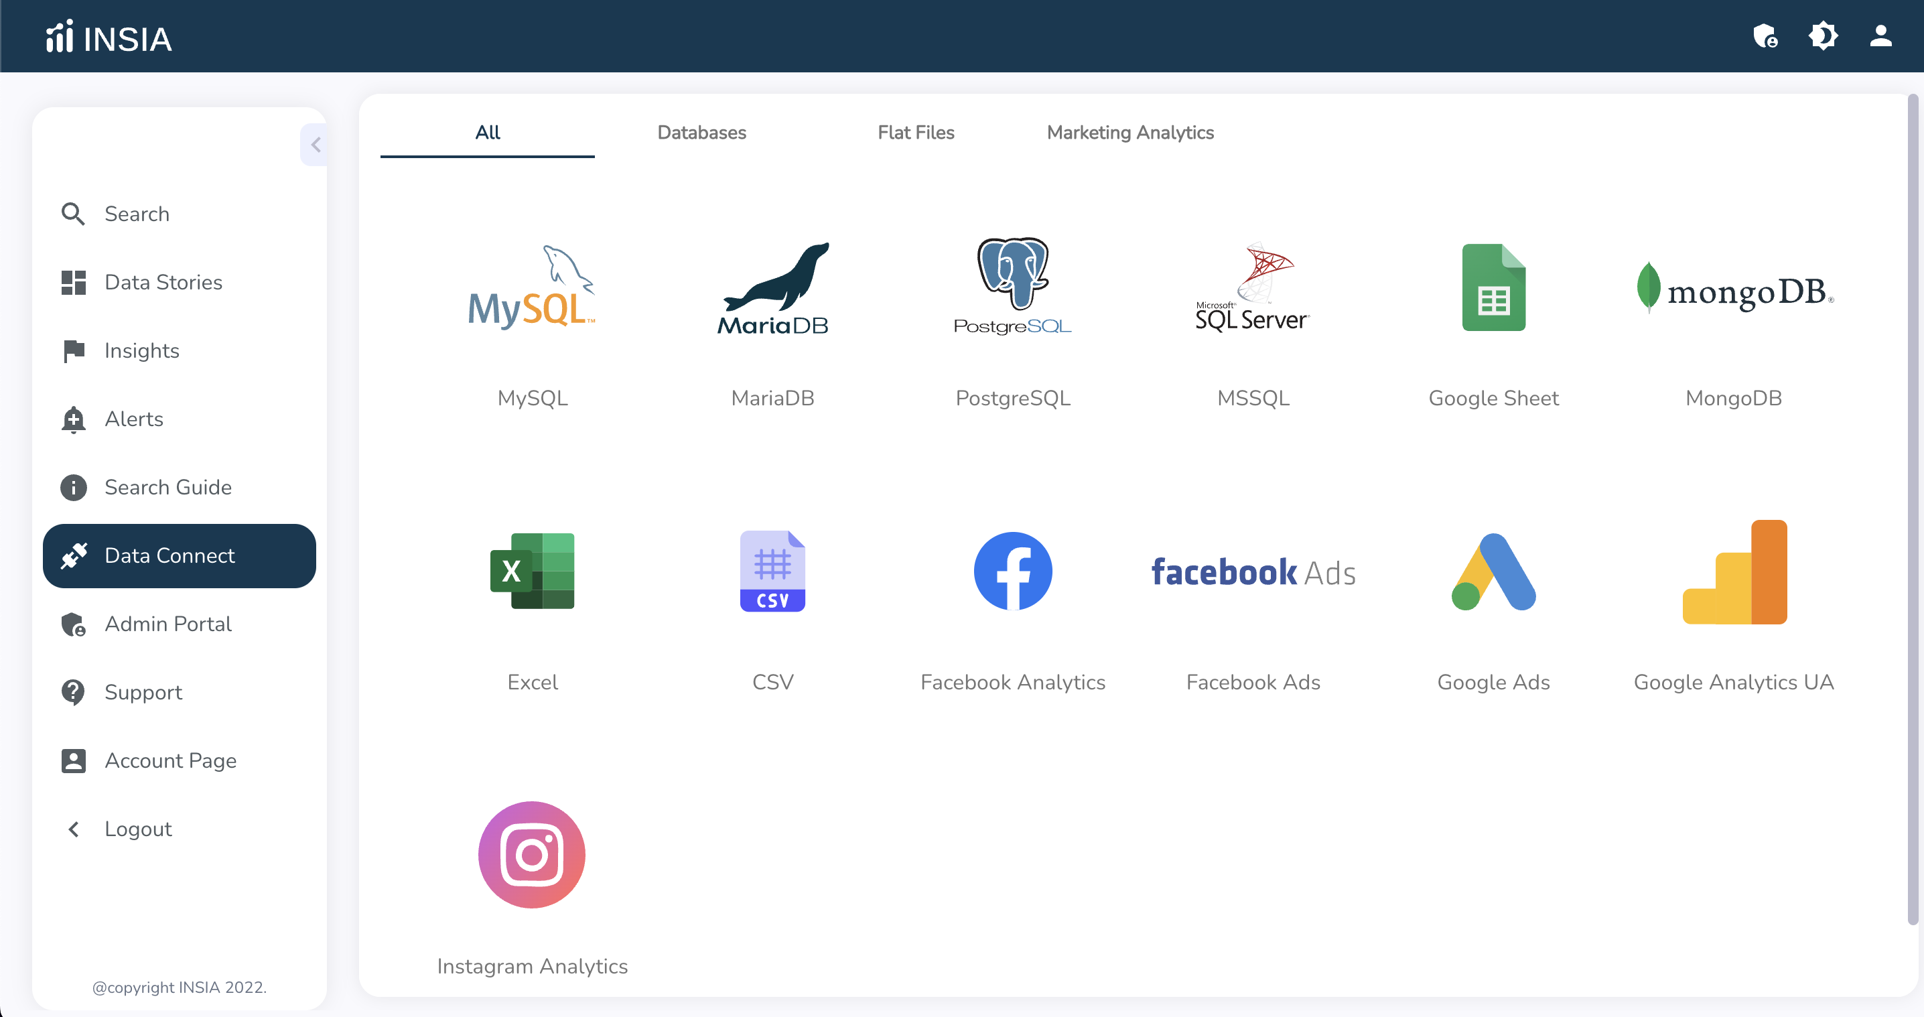
Task: Collapse the left sidebar
Action: (314, 144)
